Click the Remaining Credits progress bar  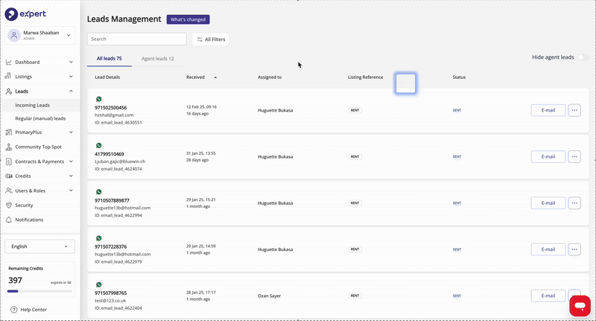[x=39, y=291]
